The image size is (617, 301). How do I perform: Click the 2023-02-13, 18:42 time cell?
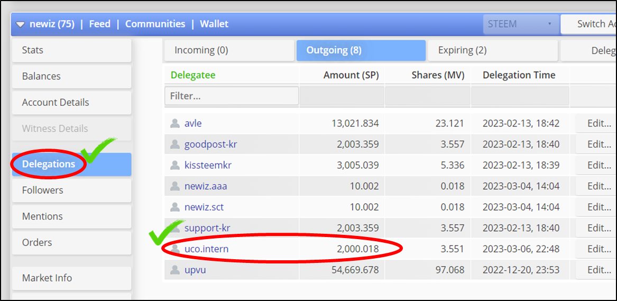click(521, 124)
